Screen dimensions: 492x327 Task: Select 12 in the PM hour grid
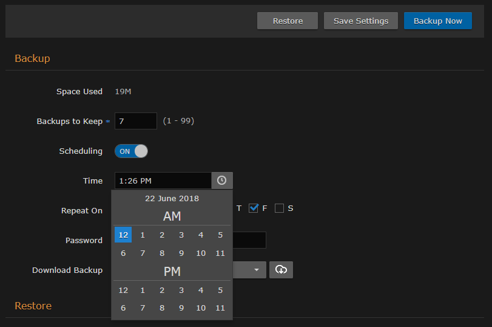pos(123,290)
